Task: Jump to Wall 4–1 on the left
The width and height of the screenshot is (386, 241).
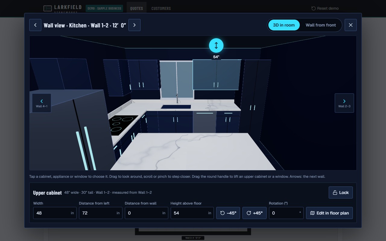Action: coord(42,103)
